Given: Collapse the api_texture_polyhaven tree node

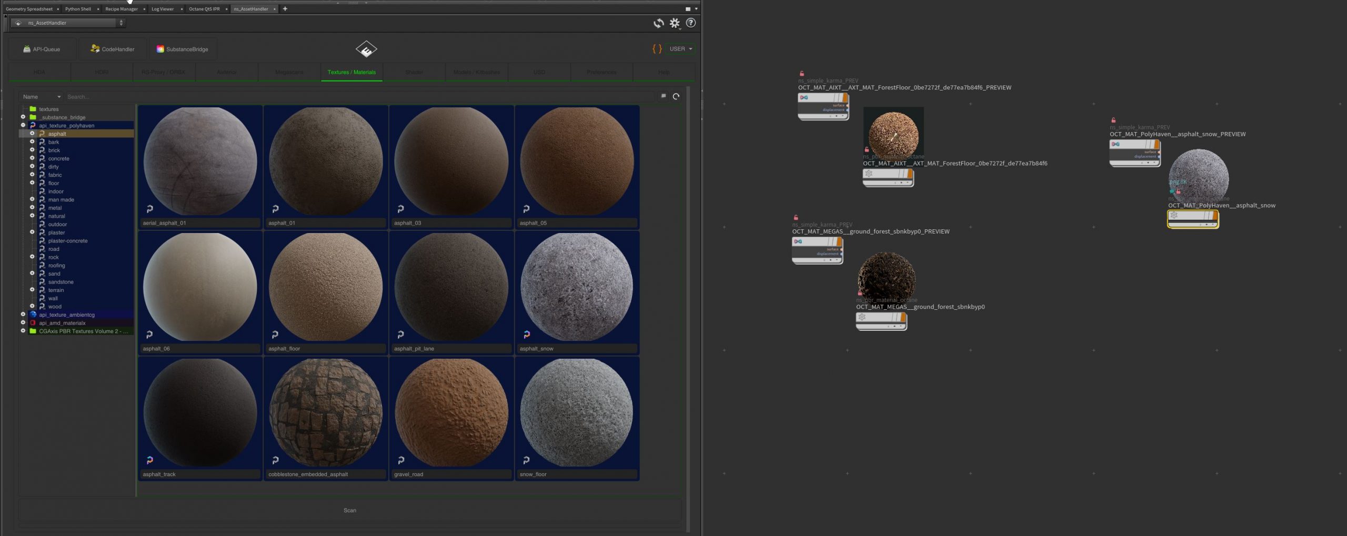Looking at the screenshot, I should (x=23, y=126).
